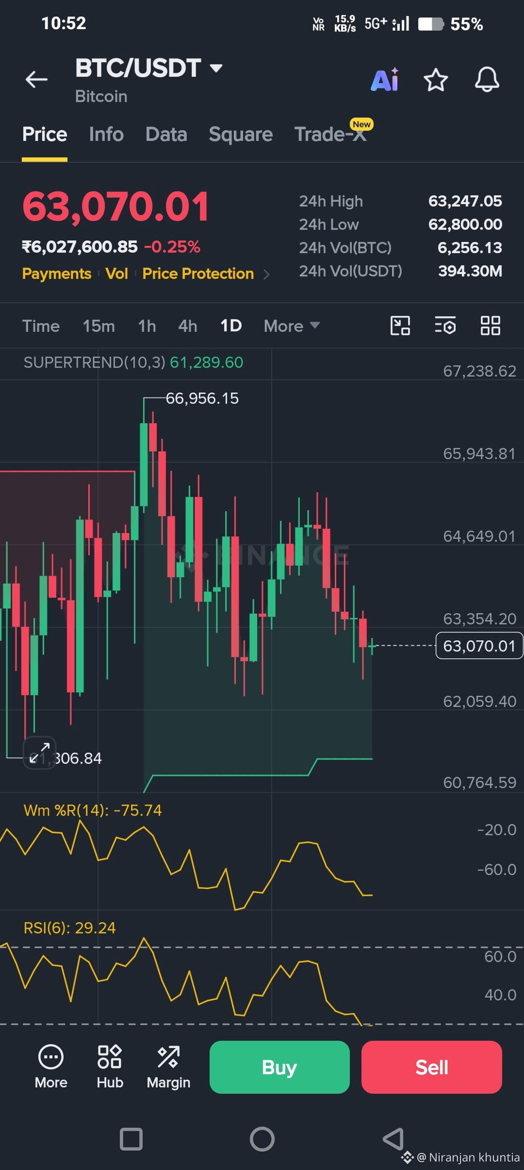Tap the 66,956.15 high marker
524x1170 pixels.
202,398
